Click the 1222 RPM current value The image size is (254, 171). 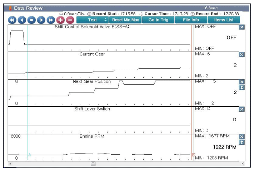(225, 147)
